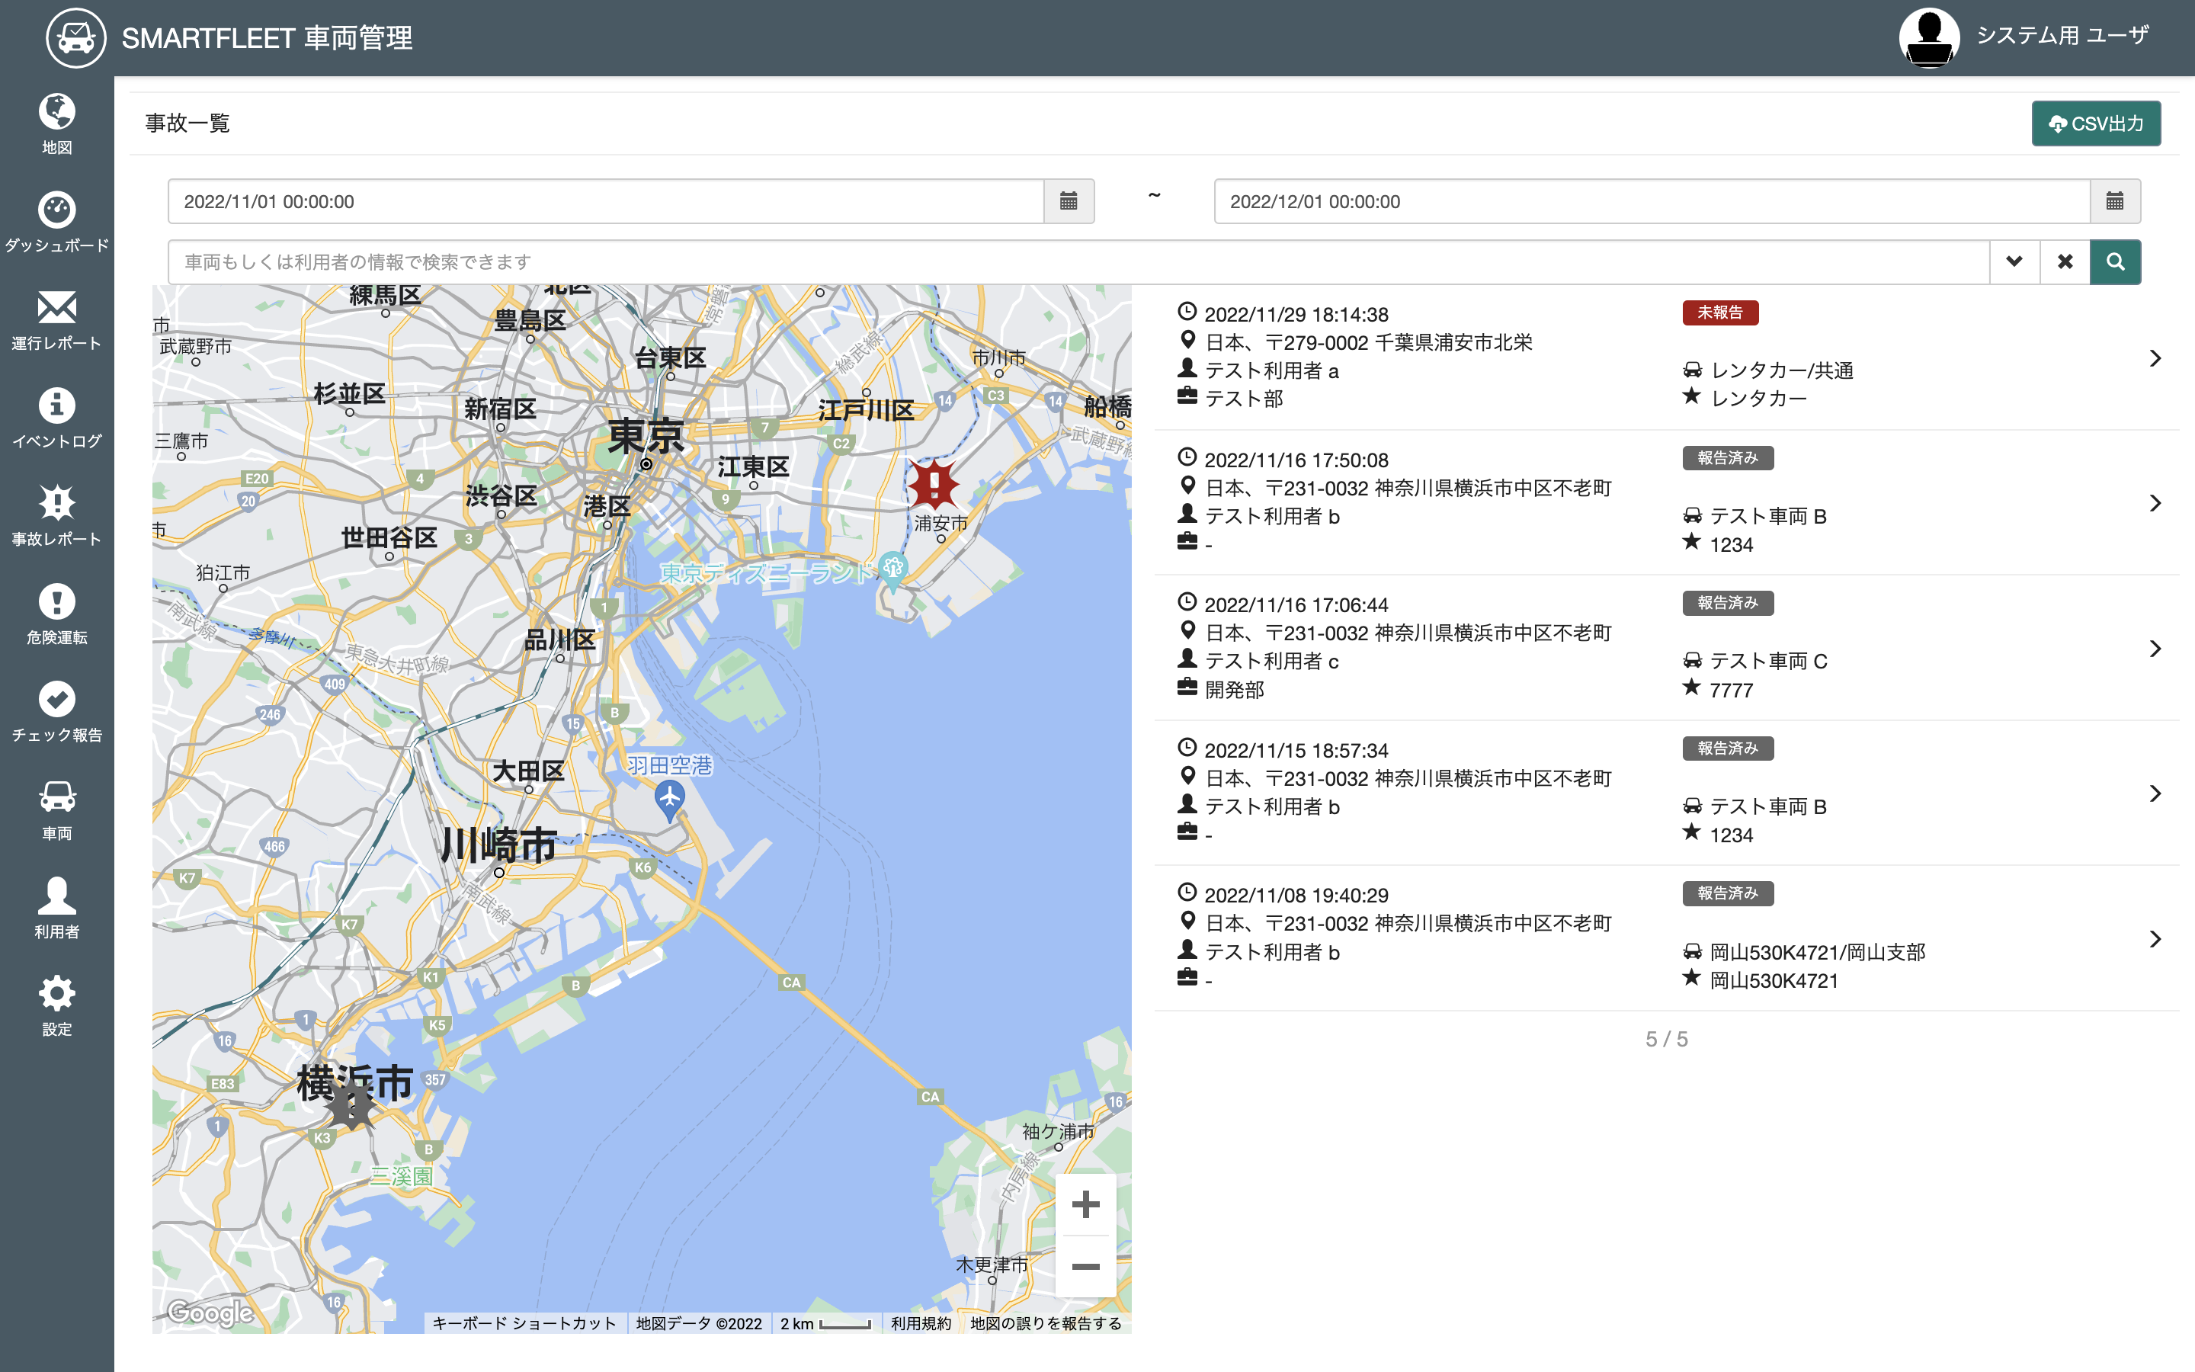2195x1372 pixels.
Task: Click vehicle 岡山530K4721/岡山支部
Action: pyautogui.click(x=1818, y=952)
